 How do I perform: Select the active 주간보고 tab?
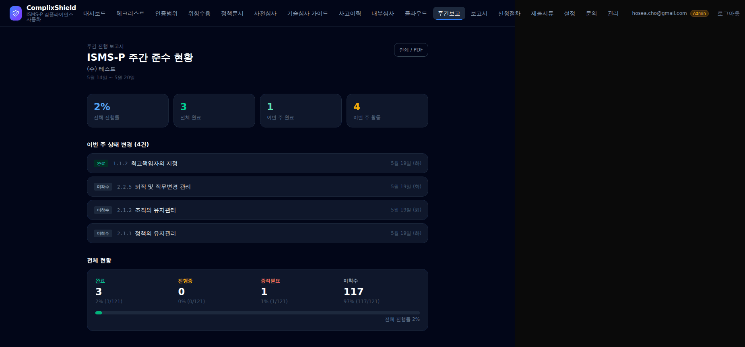[x=449, y=13]
